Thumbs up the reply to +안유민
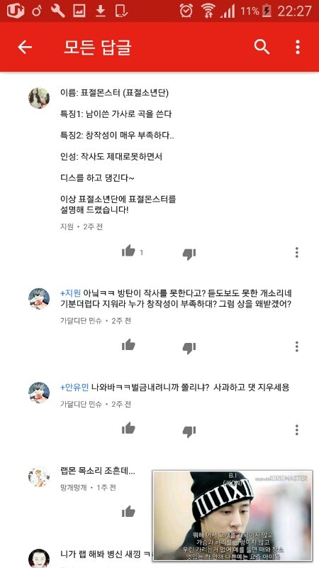This screenshot has width=319, height=568. 128,429
